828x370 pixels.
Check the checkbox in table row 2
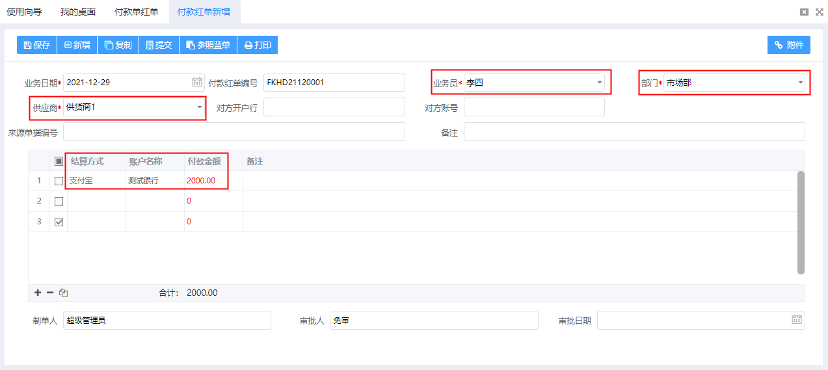[x=59, y=201]
